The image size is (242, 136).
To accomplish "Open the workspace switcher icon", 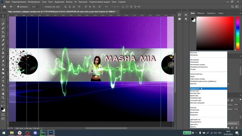I will (237, 7).
